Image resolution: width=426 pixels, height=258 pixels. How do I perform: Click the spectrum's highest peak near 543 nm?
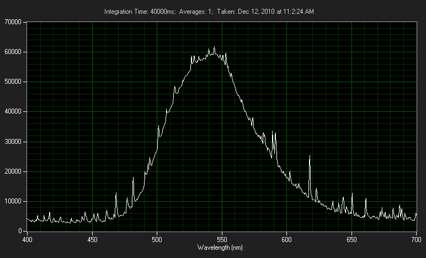point(214,47)
